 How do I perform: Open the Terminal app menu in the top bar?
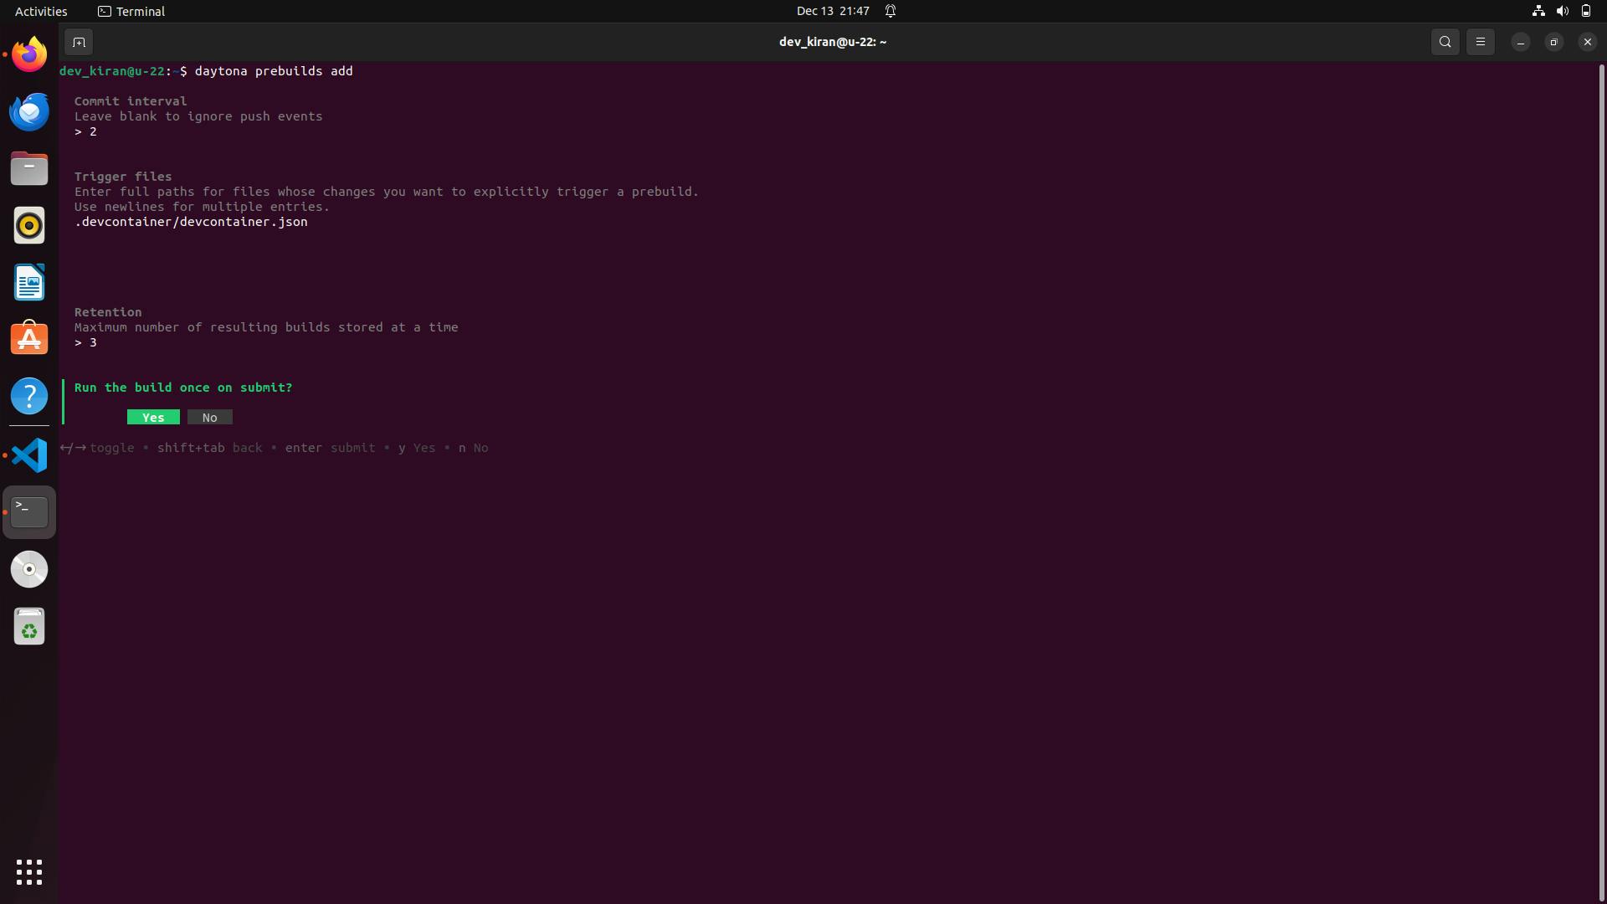tap(131, 11)
